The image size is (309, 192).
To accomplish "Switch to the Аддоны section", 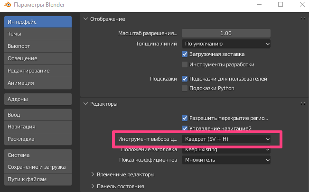I will pos(38,99).
